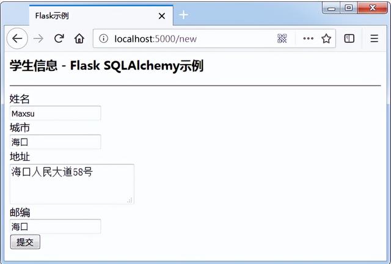
Task: Open the QR code icon in address bar
Action: coord(282,38)
